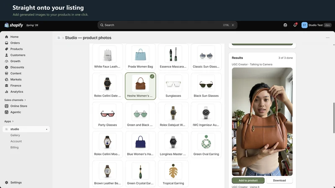The height and width of the screenshot is (188, 335).
Task: Select the Tropical Earring card
Action: click(x=173, y=174)
